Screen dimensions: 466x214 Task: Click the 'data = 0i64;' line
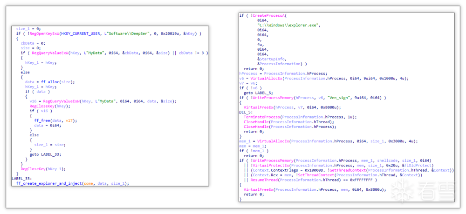click(x=48, y=125)
